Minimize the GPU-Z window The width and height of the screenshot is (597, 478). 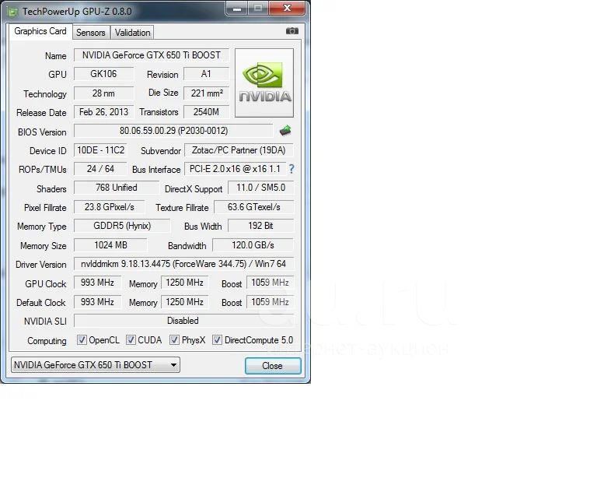(x=237, y=9)
